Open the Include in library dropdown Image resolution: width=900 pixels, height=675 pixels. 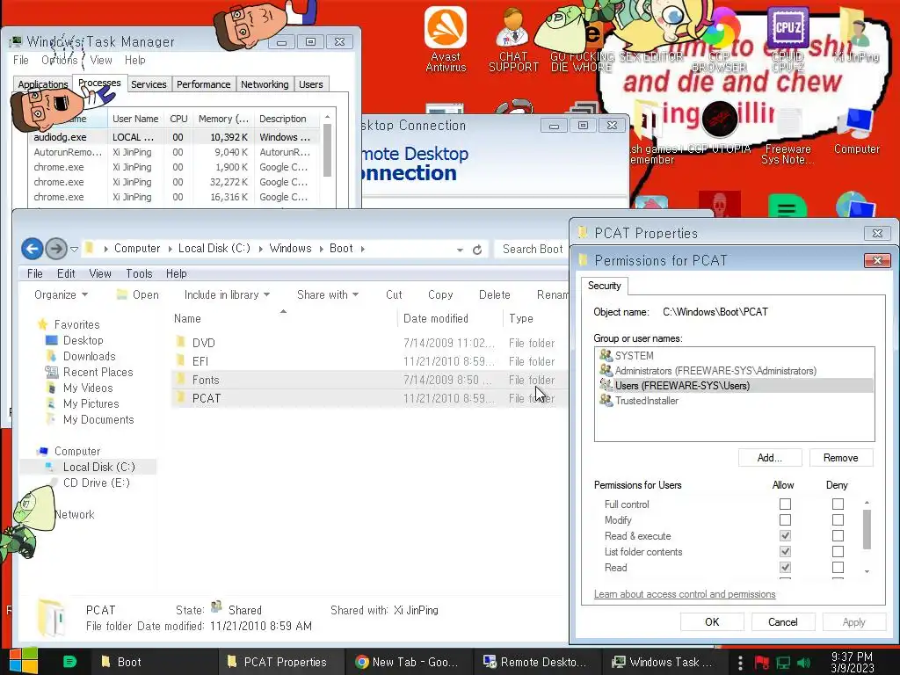(227, 294)
